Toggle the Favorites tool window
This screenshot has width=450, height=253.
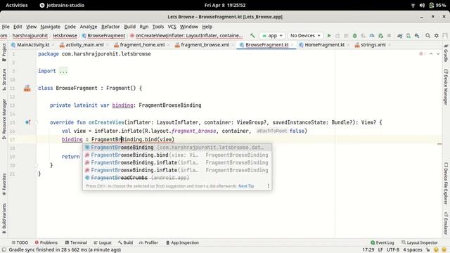tap(4, 184)
